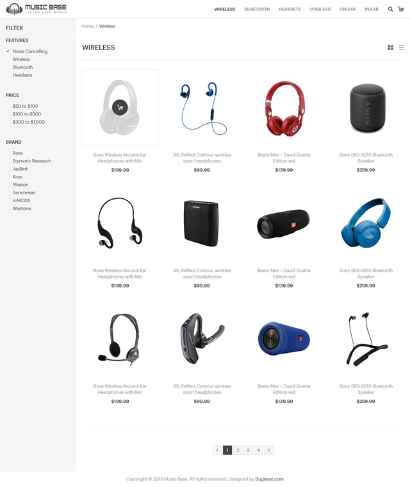Screen dimensions: 410x487
Task: Uncheck the Noise Cancelling filter
Action: click(x=8, y=51)
